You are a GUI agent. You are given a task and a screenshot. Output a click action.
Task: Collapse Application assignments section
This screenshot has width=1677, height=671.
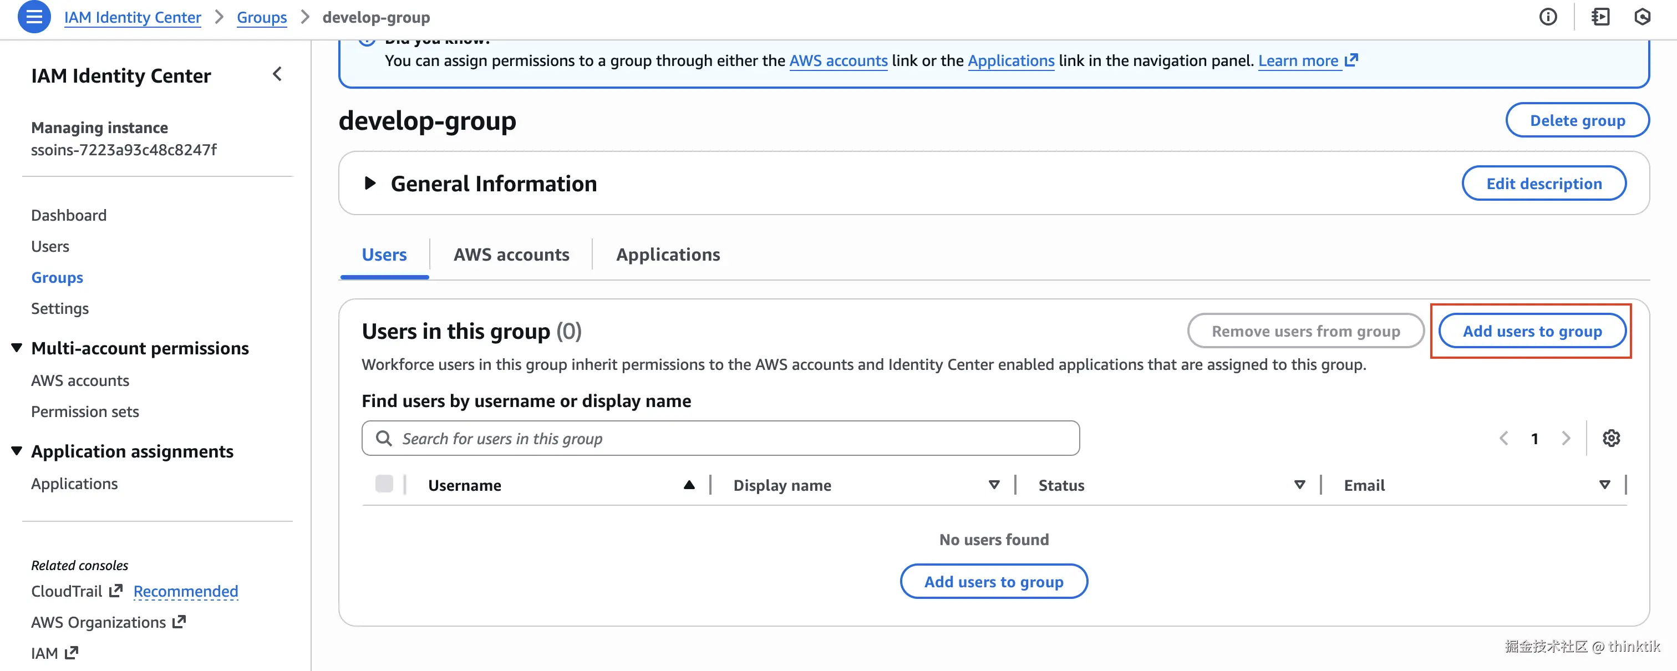point(17,451)
